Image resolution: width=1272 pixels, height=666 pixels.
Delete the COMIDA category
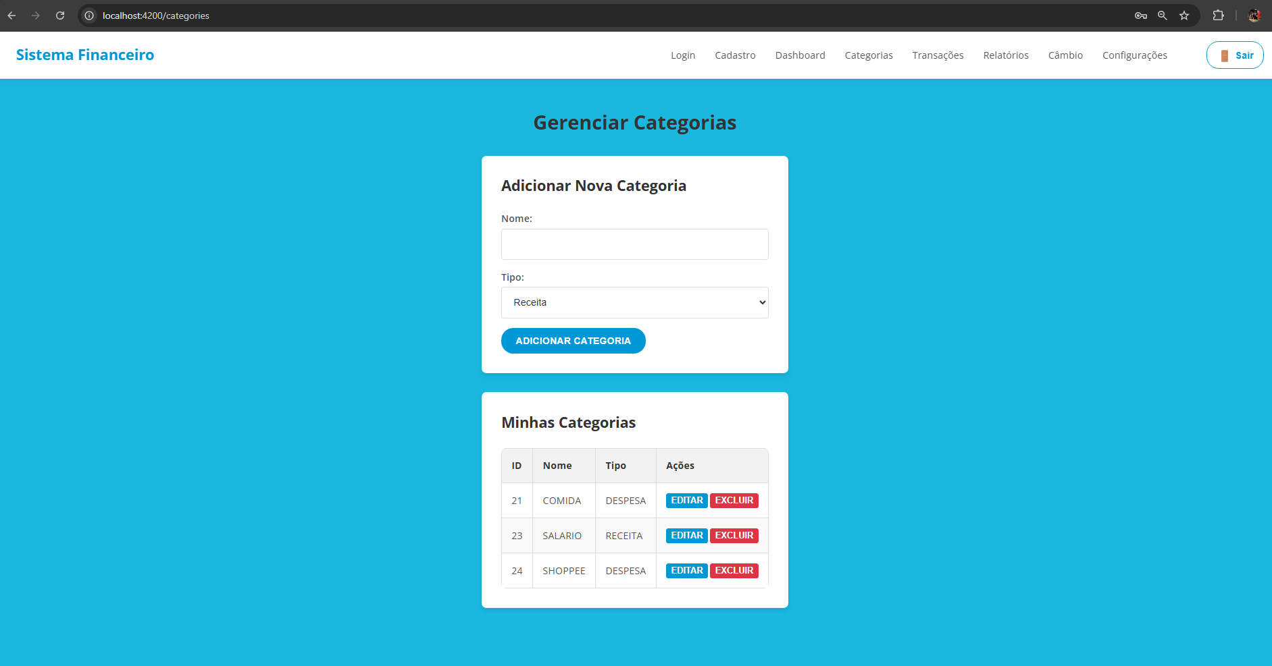coord(734,501)
